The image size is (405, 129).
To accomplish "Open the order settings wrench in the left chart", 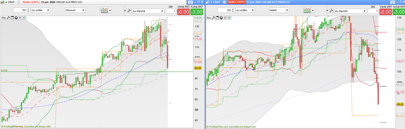I will pyautogui.click(x=129, y=11).
